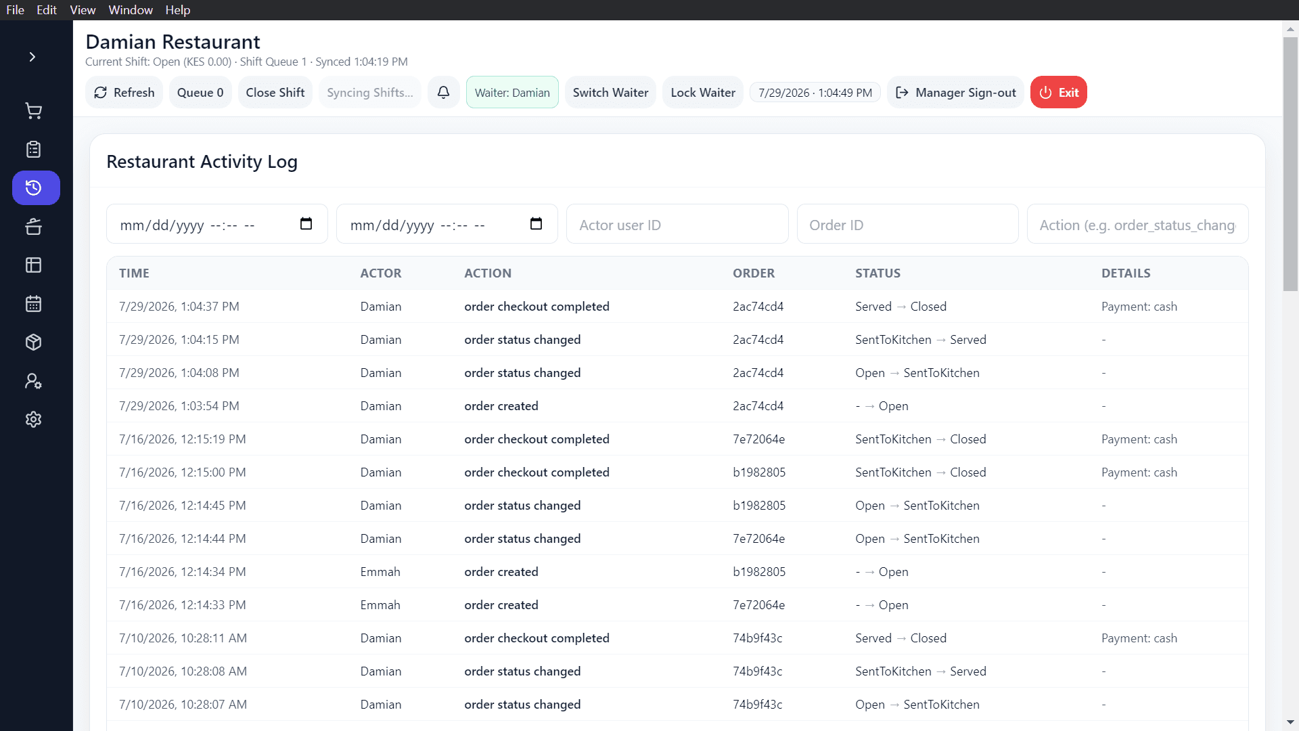Focus the Order ID filter field

(907, 225)
